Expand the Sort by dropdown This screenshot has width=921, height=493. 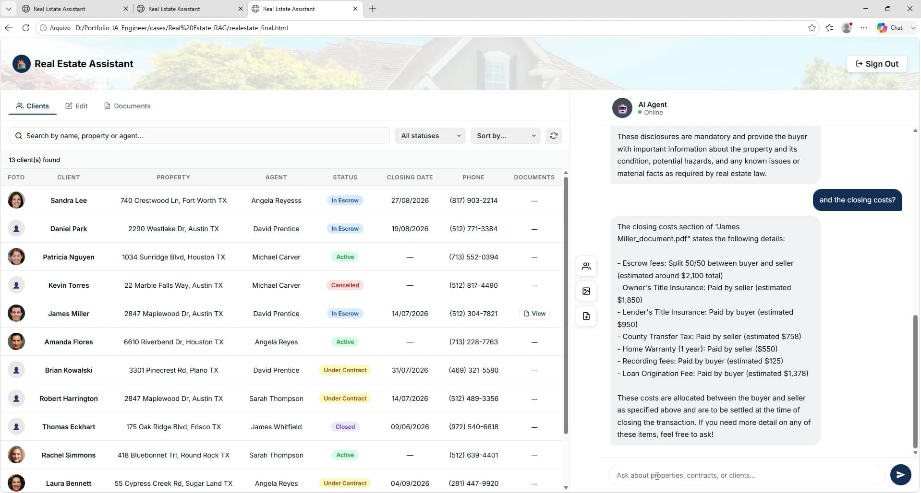[x=506, y=136]
